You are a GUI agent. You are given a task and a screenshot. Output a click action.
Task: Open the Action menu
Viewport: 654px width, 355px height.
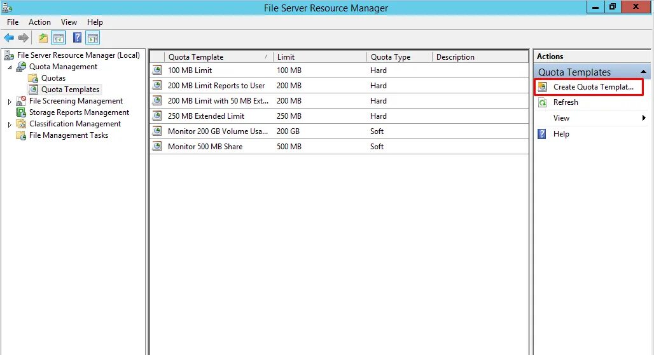click(x=39, y=22)
